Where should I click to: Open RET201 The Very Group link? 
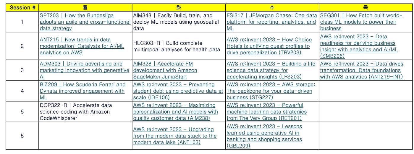(x=266, y=112)
